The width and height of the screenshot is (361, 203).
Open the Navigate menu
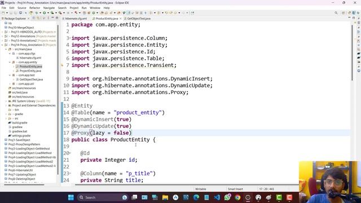point(49,8)
